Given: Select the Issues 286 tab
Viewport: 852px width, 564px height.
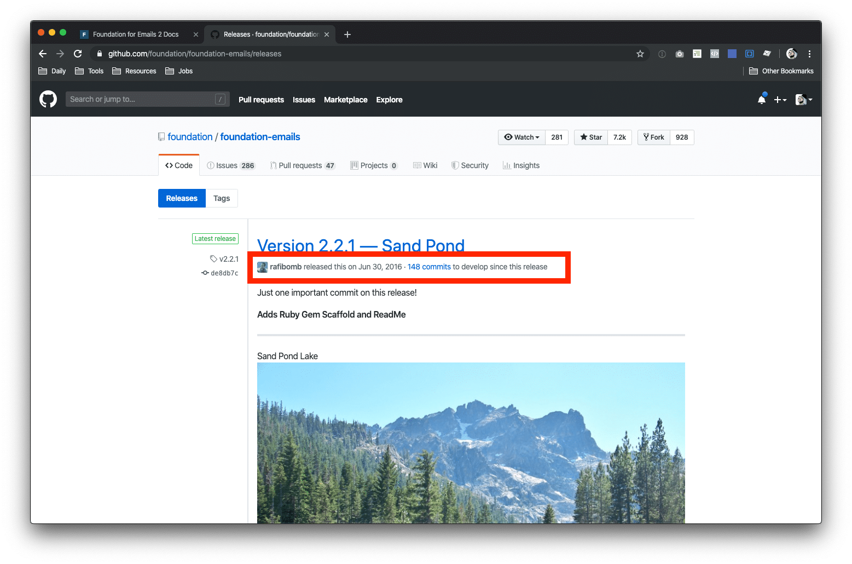Looking at the screenshot, I should tap(231, 165).
